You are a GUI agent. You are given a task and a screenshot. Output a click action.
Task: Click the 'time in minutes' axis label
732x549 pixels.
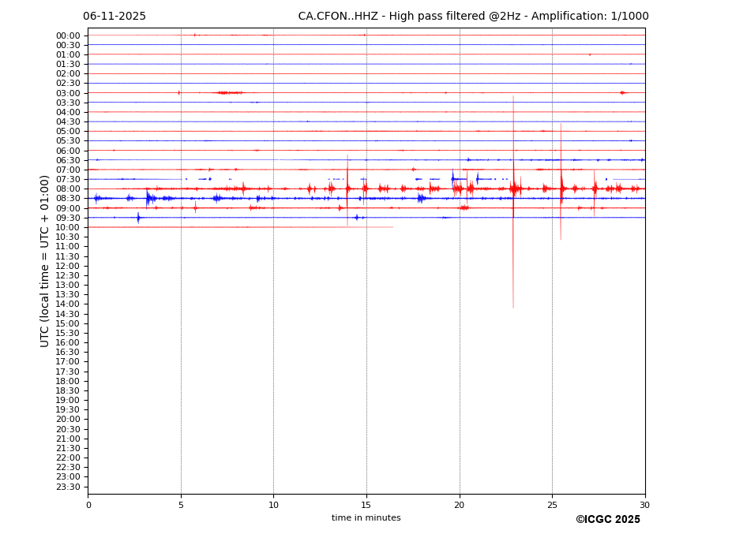[366, 518]
